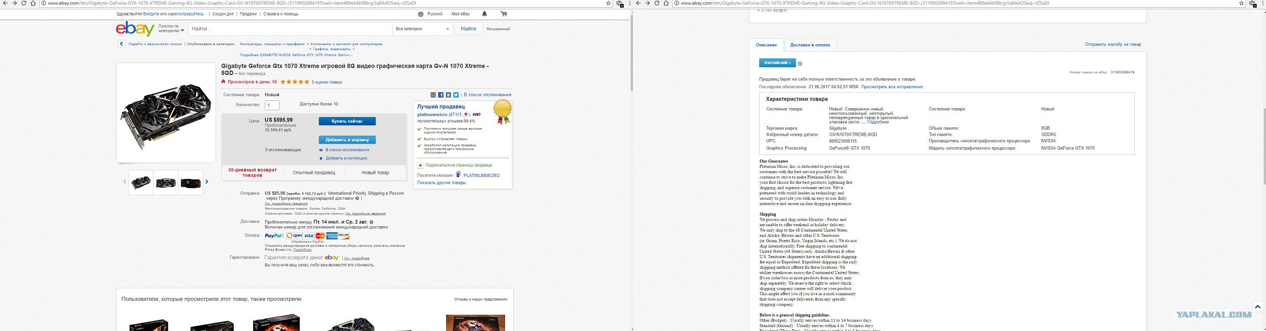The height and width of the screenshot is (331, 1266).
Task: Click the info icon next to Английский button
Action: coord(800,63)
